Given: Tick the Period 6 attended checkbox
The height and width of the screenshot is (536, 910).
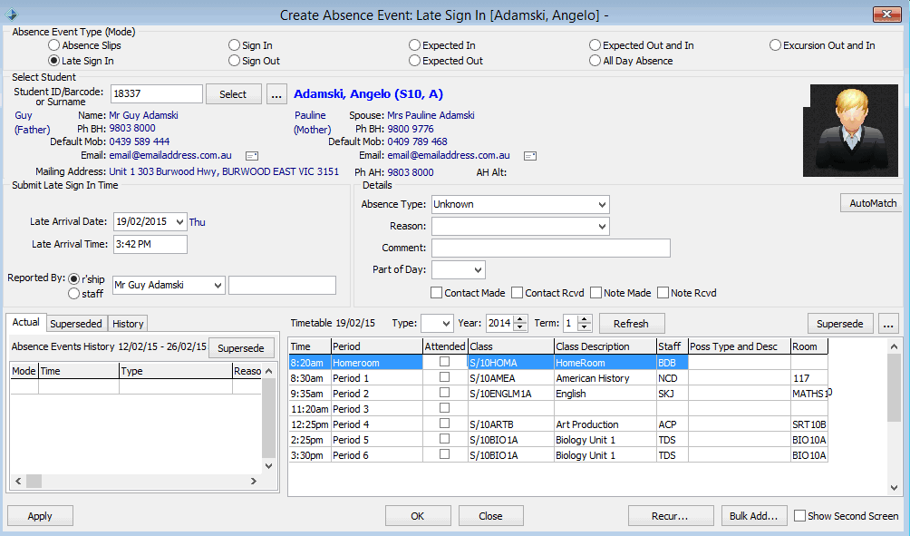Looking at the screenshot, I should pyautogui.click(x=444, y=454).
